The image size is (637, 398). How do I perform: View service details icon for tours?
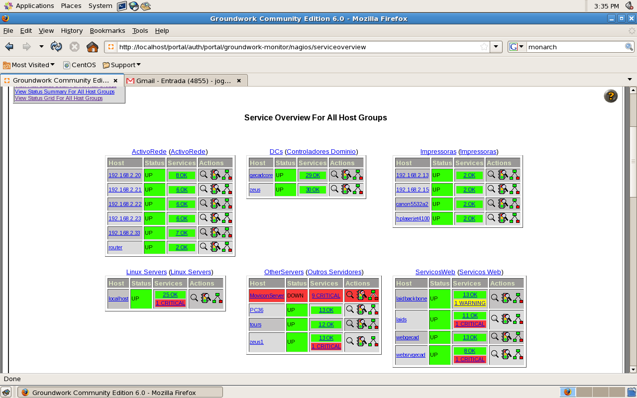[361, 324]
